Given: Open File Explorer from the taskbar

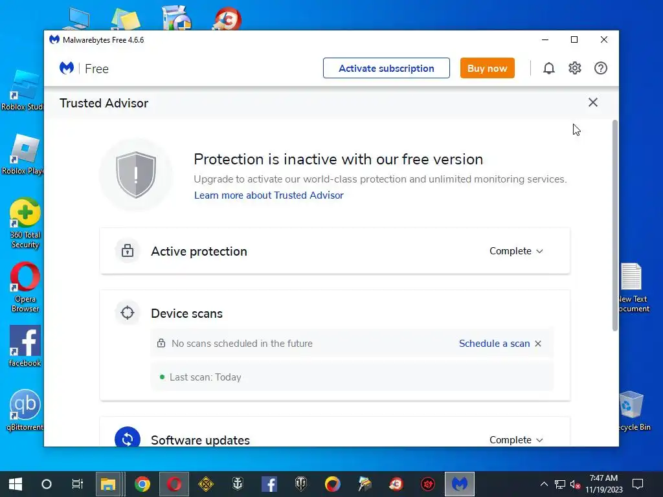Looking at the screenshot, I should pyautogui.click(x=108, y=484).
